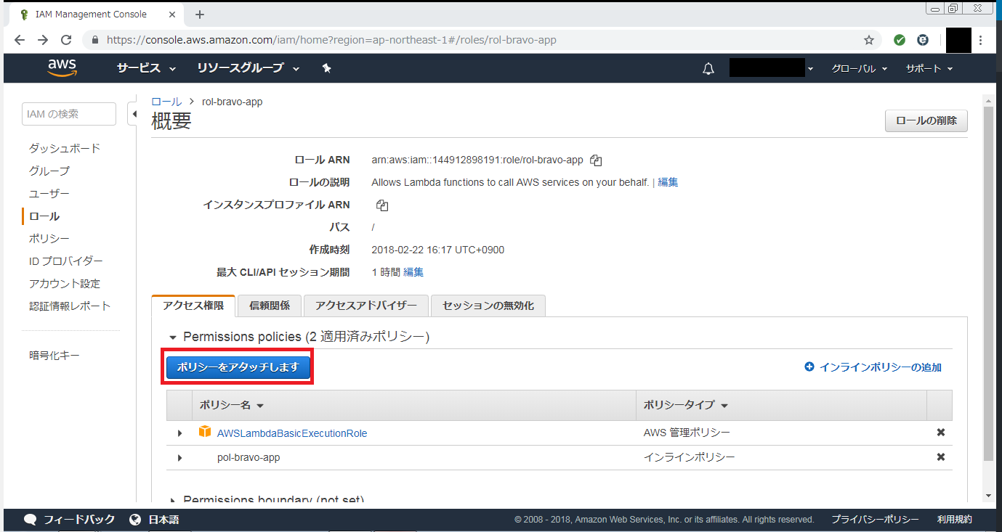Click the IAM search input field
The height and width of the screenshot is (532, 1002).
click(69, 114)
